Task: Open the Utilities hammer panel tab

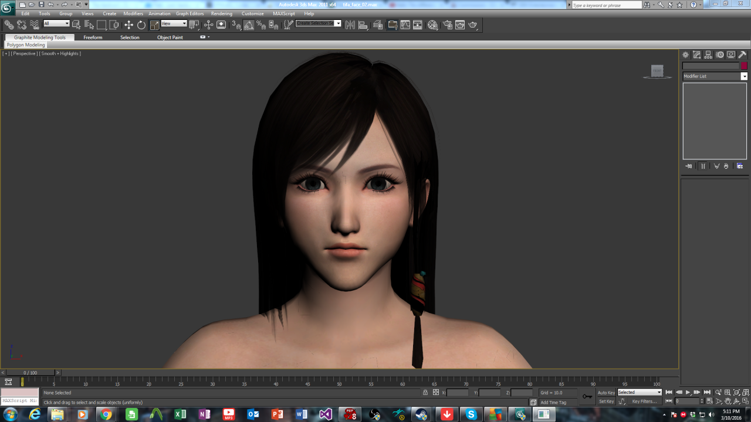Action: point(742,55)
